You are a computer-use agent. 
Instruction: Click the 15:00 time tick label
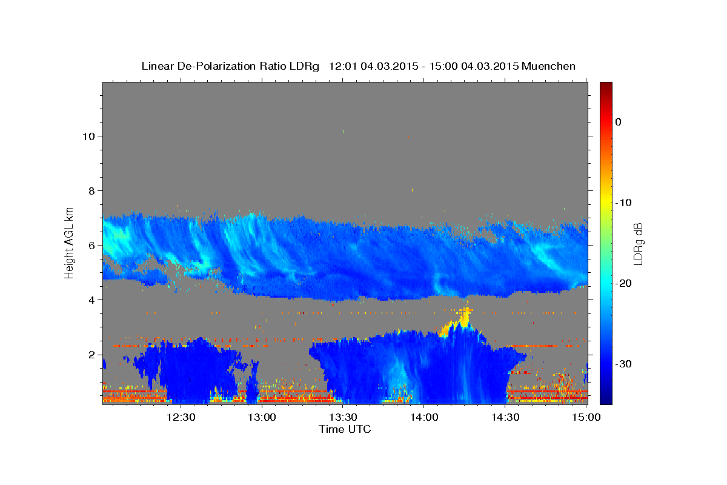(x=585, y=417)
